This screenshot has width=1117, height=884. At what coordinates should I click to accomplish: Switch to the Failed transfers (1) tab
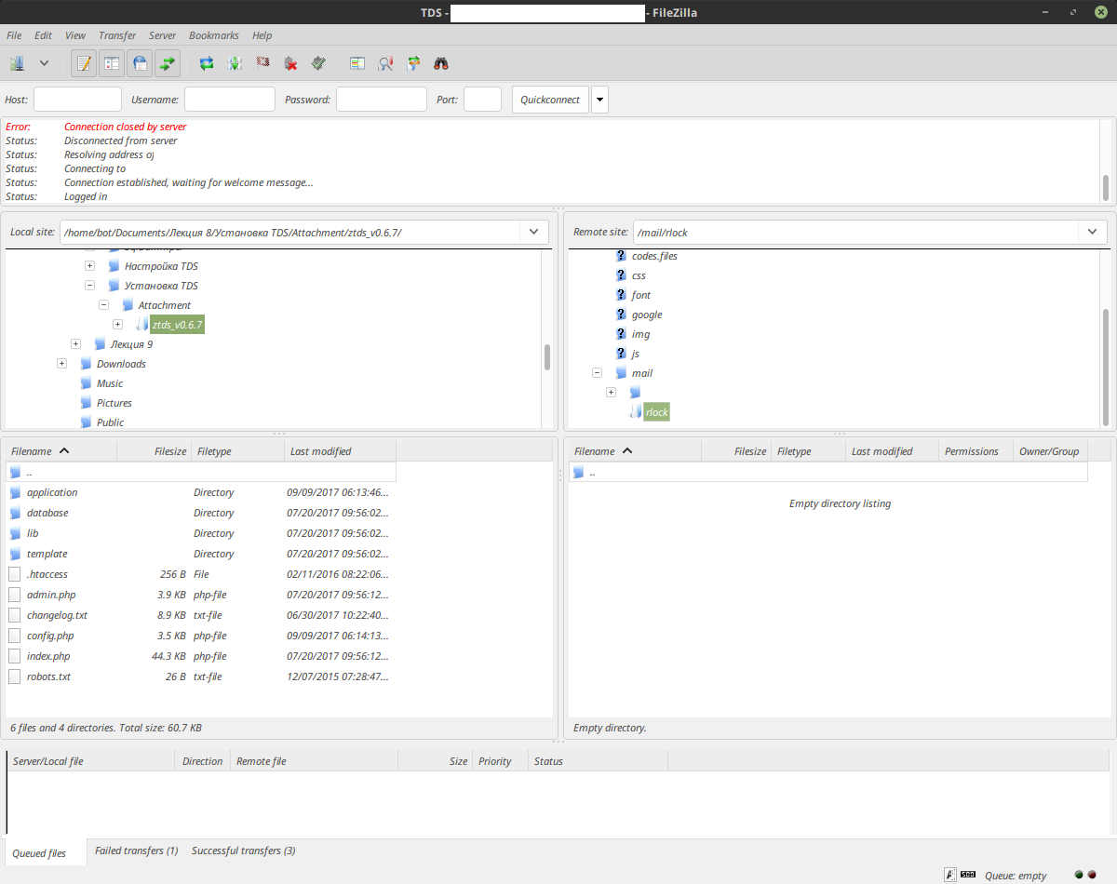point(137,851)
